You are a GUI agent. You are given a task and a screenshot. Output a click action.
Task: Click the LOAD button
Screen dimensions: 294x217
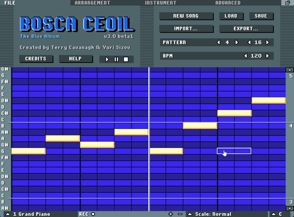pos(231,16)
